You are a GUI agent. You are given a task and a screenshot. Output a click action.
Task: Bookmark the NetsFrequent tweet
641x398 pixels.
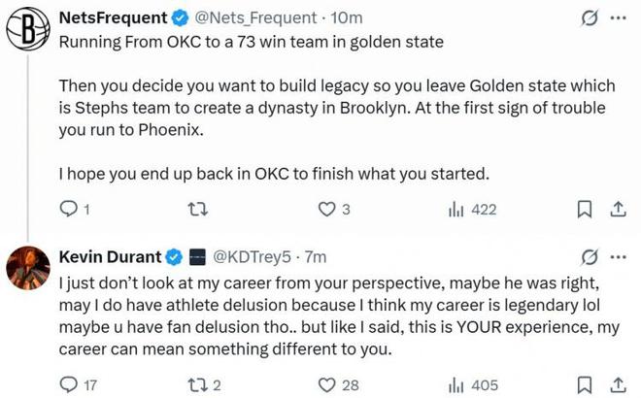coord(584,208)
